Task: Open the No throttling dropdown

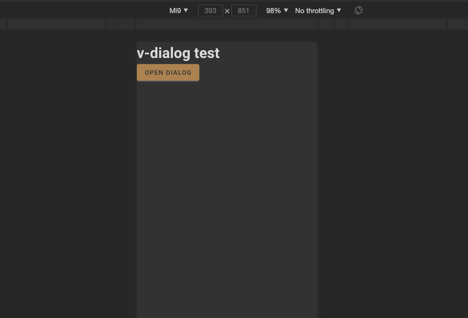Action: point(318,11)
